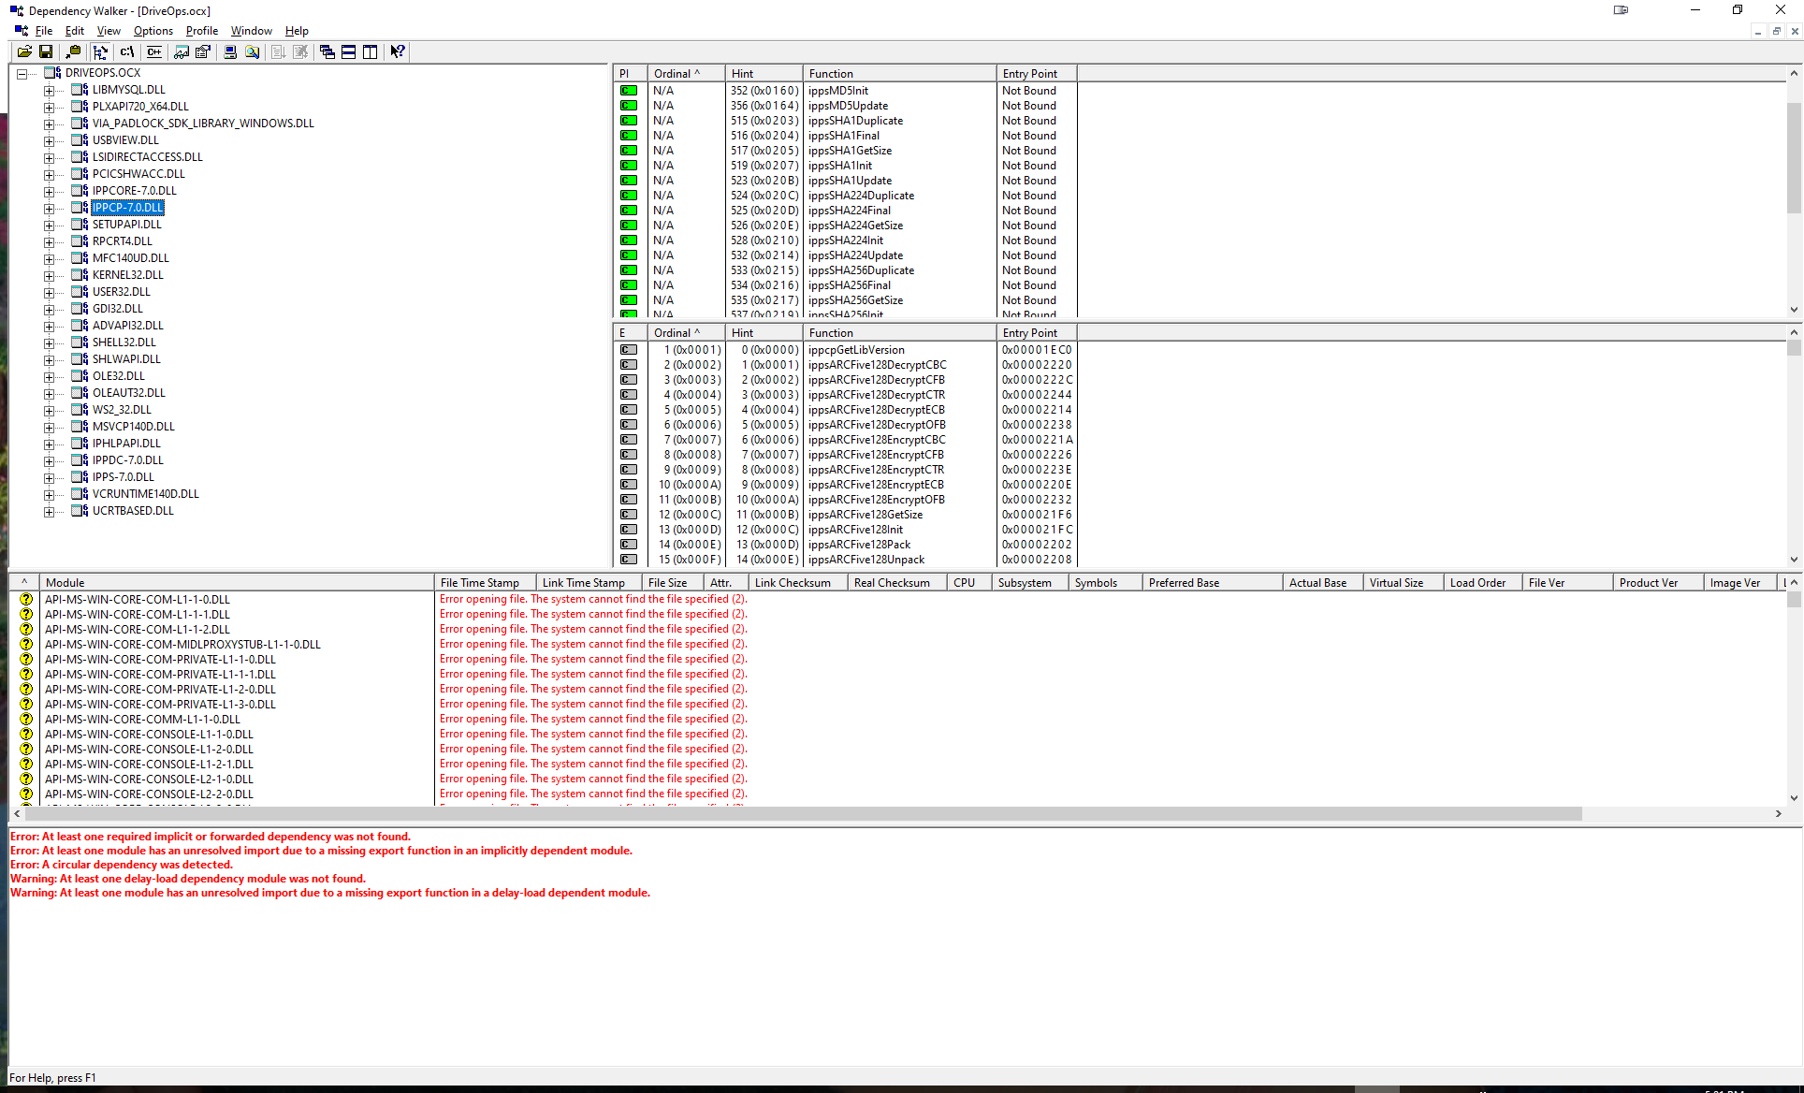Click the module Properties toolbar icon
The height and width of the screenshot is (1093, 1804).
pyautogui.click(x=202, y=52)
